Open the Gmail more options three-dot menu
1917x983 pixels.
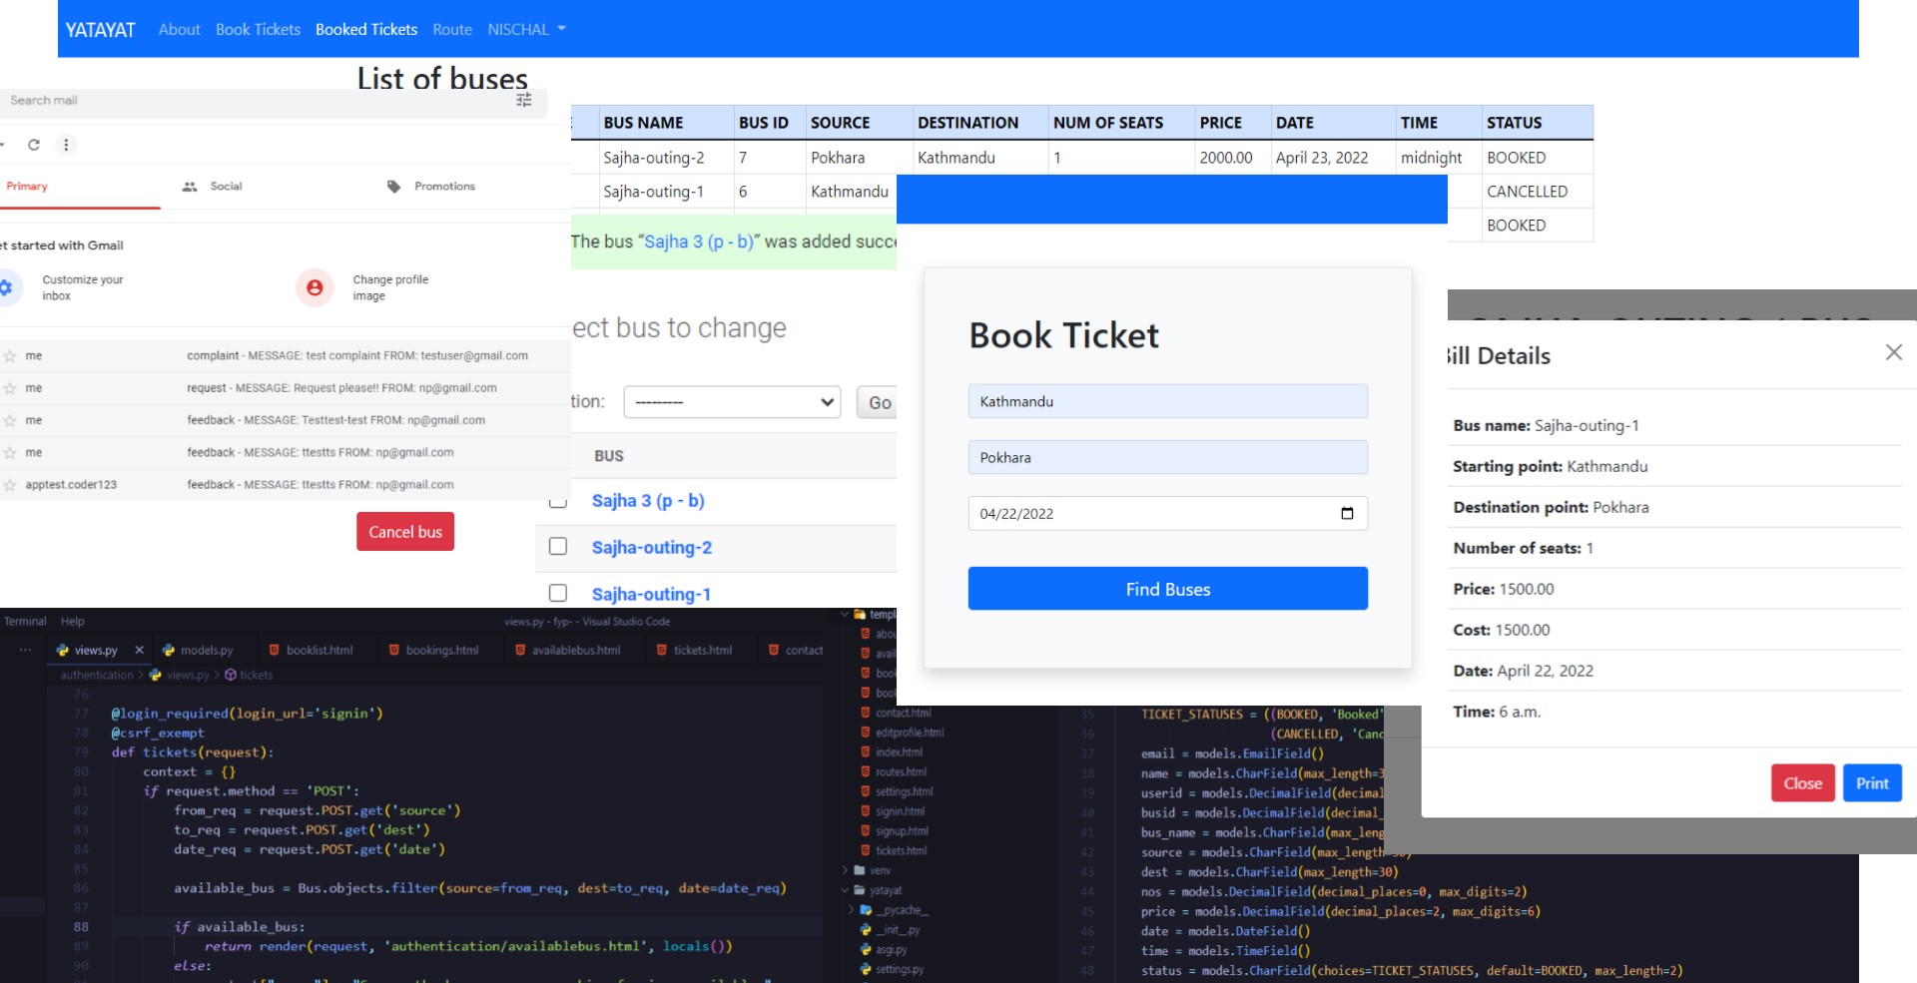tap(66, 145)
